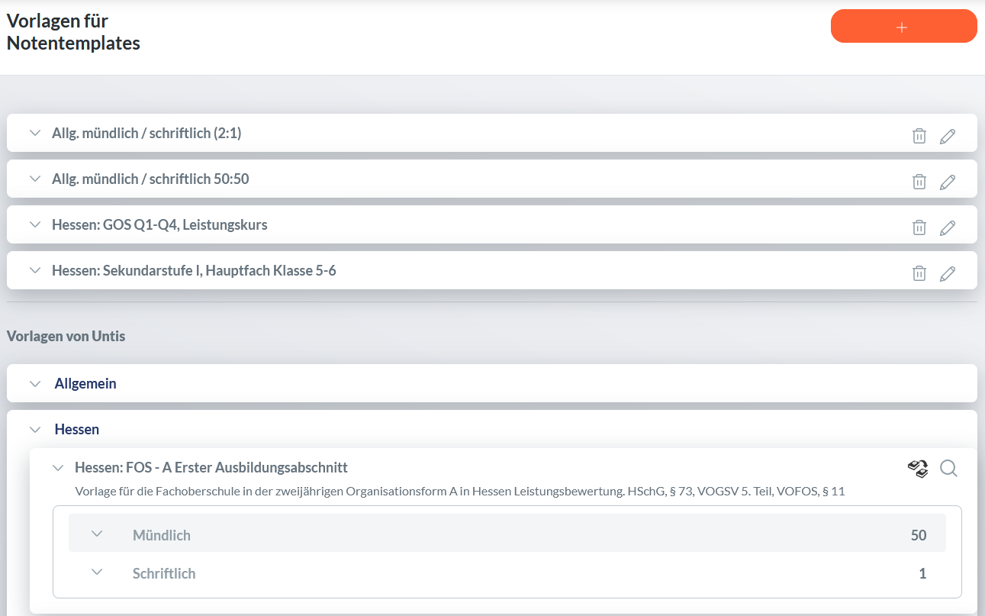Image resolution: width=985 pixels, height=616 pixels.
Task: Expand the 'Hessen: GOS Q1-Q4, Leistungskurs' row
Action: (x=34, y=224)
